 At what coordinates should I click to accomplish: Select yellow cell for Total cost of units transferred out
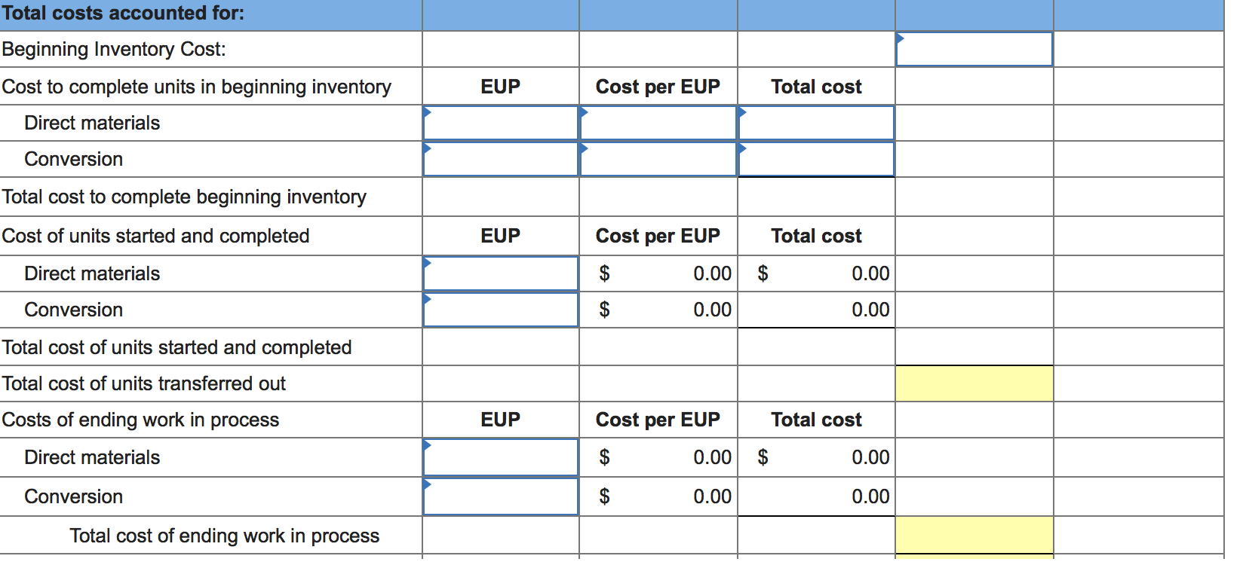pyautogui.click(x=974, y=383)
